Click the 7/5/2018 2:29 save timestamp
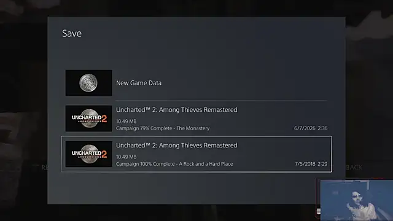Viewport: 393px width, 221px height. click(x=311, y=164)
